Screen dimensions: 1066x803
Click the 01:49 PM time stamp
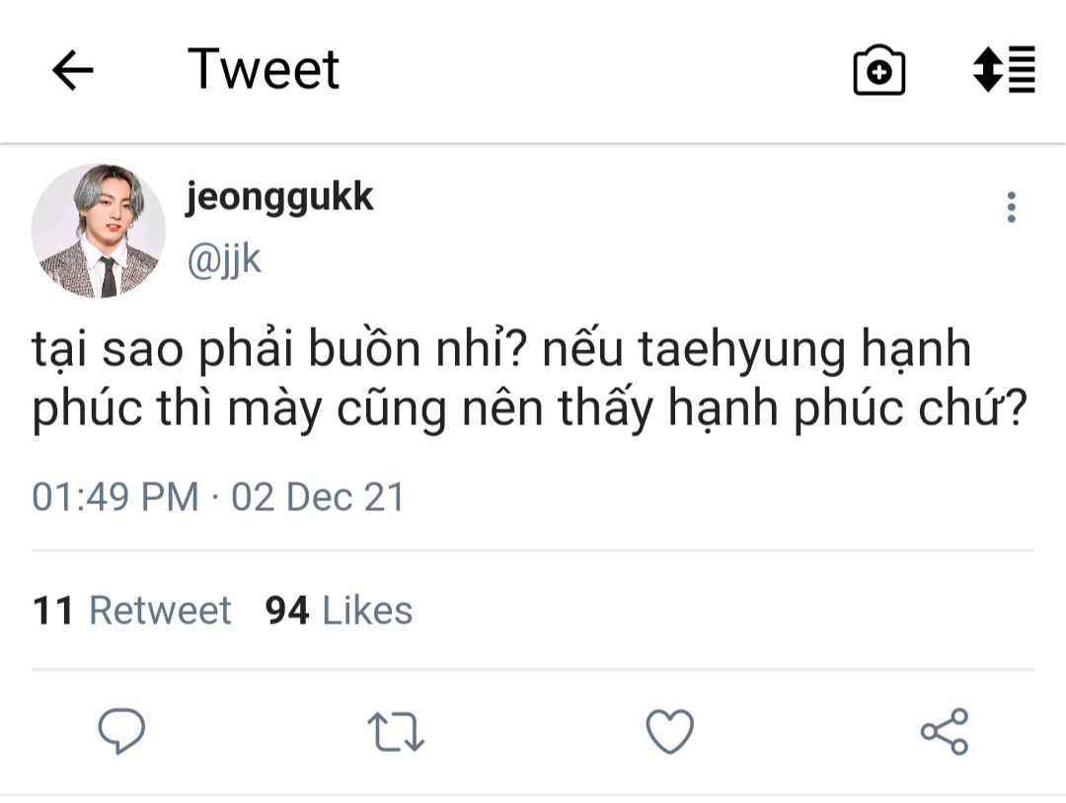(x=115, y=496)
